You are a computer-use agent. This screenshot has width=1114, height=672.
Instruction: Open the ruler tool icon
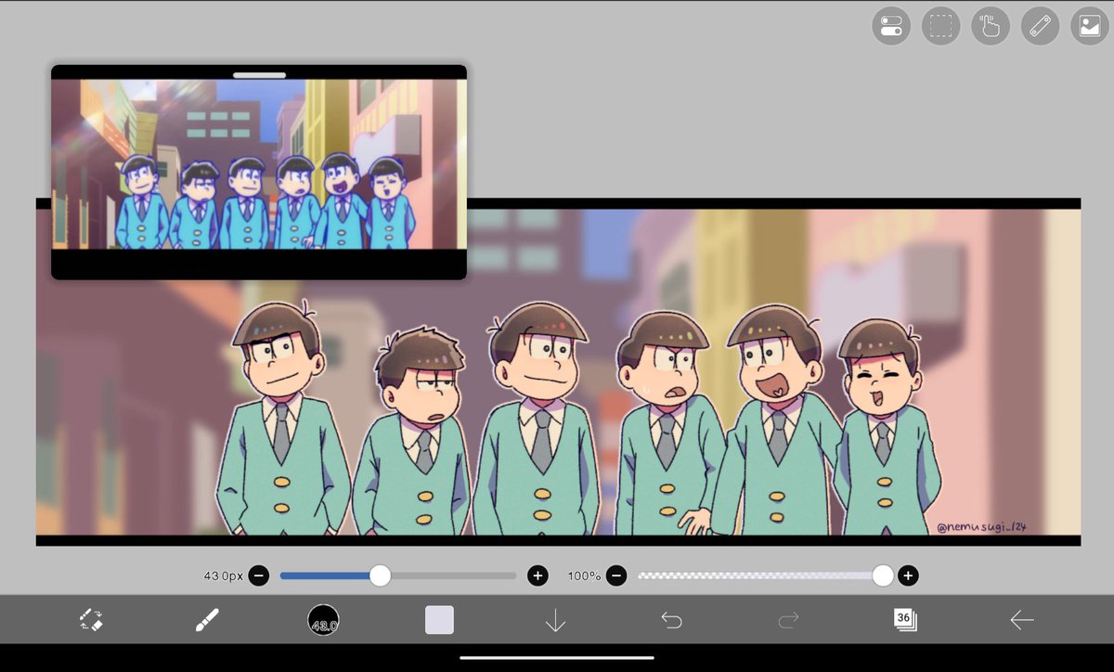(1040, 25)
